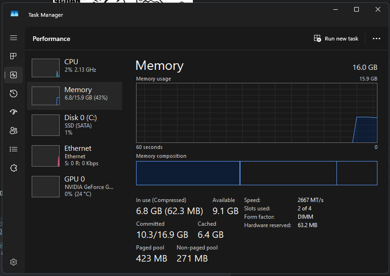Click the standby segment of memory composition

point(288,173)
